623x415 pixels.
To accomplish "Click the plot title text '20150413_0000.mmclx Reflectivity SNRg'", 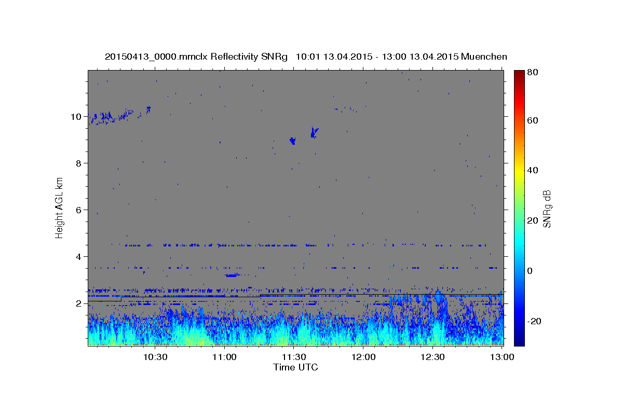I will (196, 57).
